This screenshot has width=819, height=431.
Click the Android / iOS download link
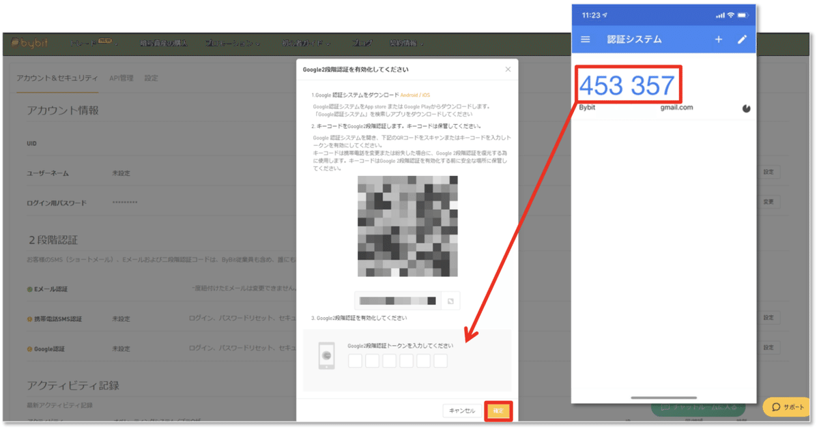point(415,95)
